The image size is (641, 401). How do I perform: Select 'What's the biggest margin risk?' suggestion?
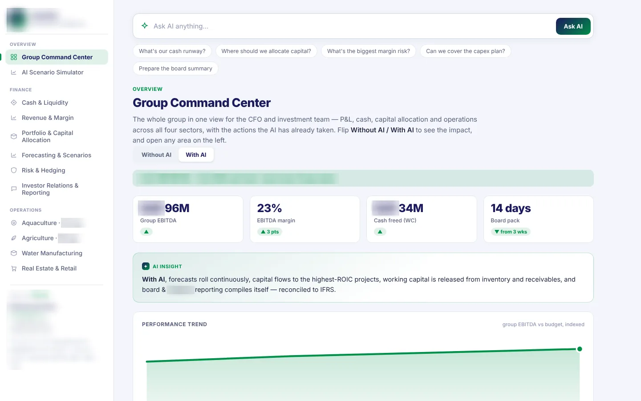369,51
